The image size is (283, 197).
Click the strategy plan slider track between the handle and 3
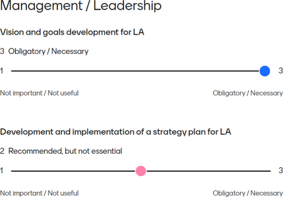207,171
